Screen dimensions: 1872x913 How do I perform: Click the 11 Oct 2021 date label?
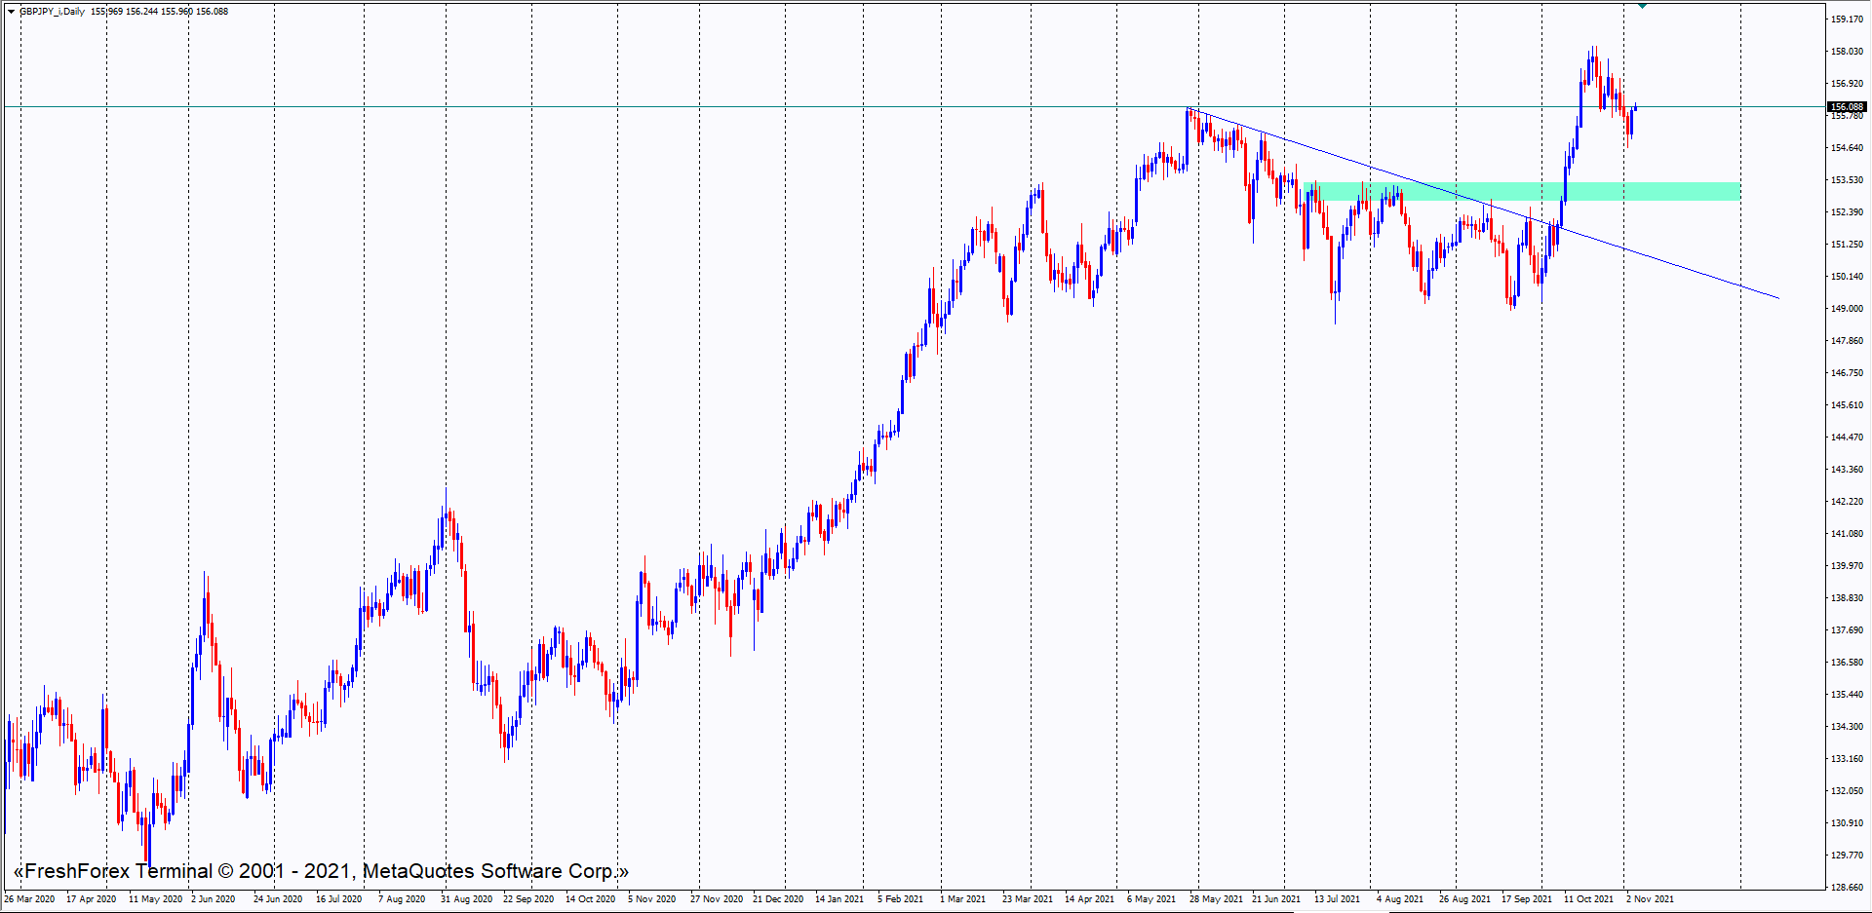(1588, 899)
